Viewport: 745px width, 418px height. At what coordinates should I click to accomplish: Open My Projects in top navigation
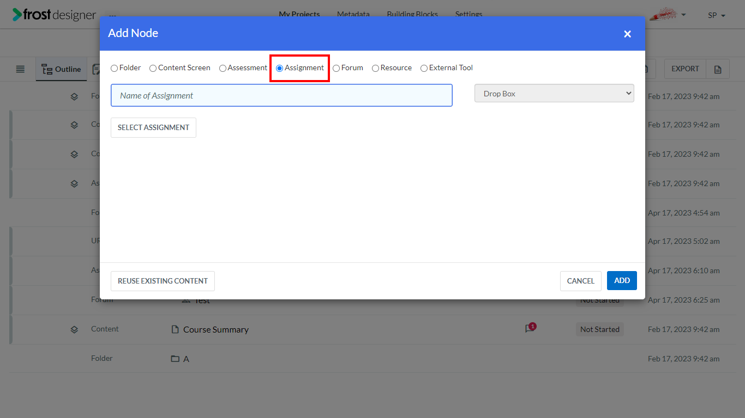click(x=299, y=14)
